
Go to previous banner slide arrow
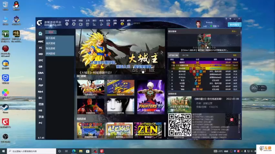pyautogui.click(x=79, y=52)
